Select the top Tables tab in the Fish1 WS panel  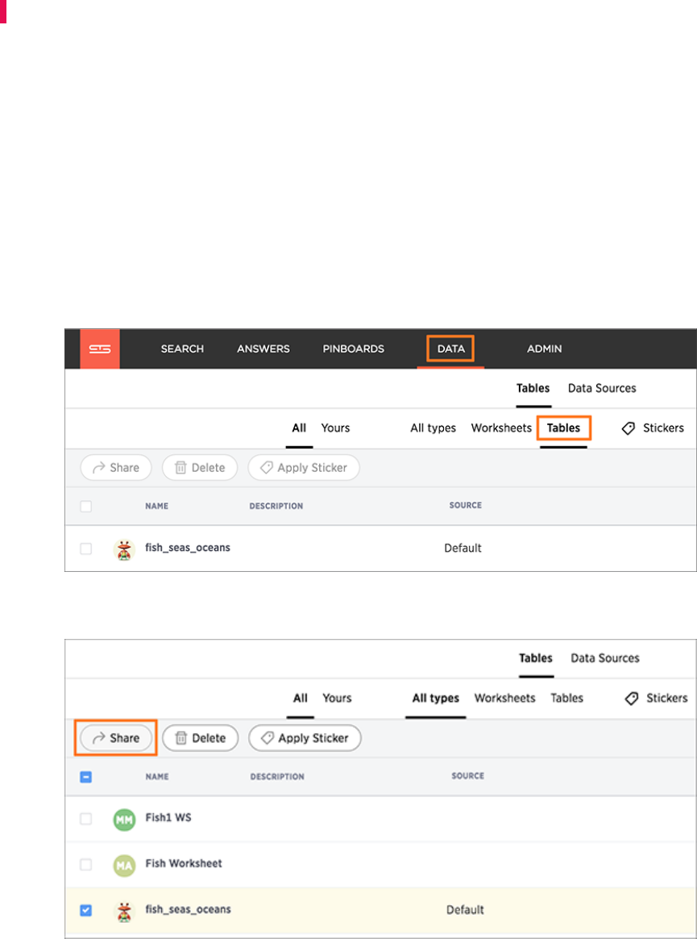536,658
